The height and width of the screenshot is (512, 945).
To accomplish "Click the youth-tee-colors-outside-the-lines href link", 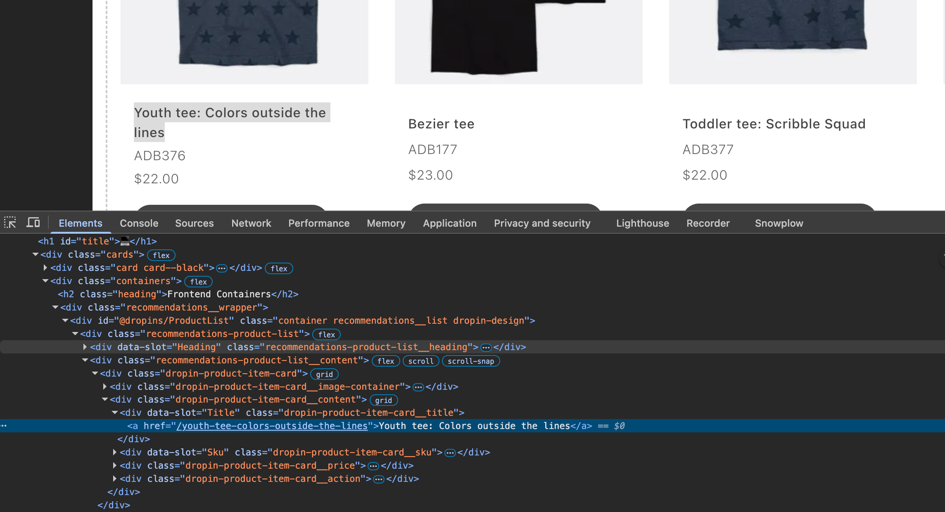I will click(272, 426).
